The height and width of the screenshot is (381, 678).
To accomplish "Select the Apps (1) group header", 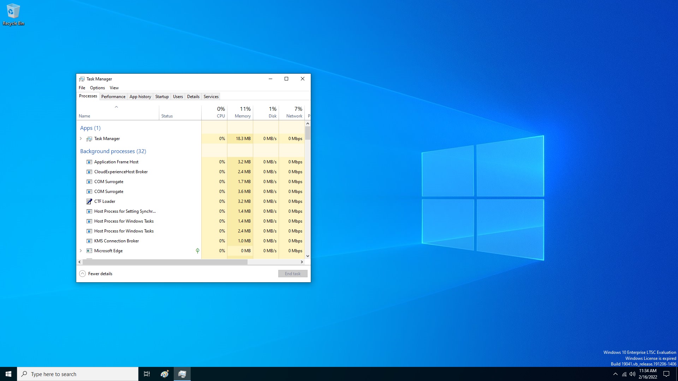I will (90, 128).
